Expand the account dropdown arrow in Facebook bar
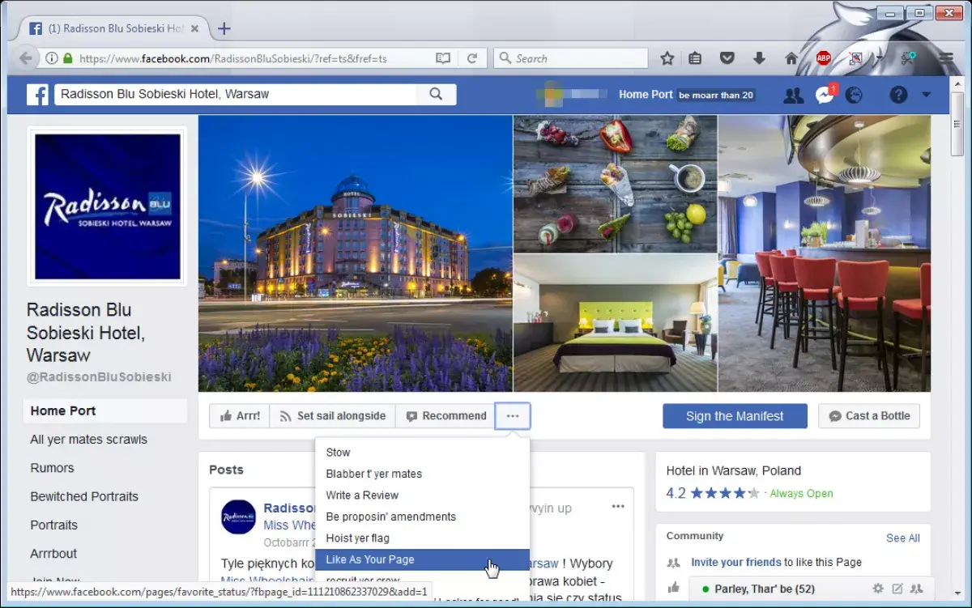This screenshot has width=972, height=608. point(926,95)
